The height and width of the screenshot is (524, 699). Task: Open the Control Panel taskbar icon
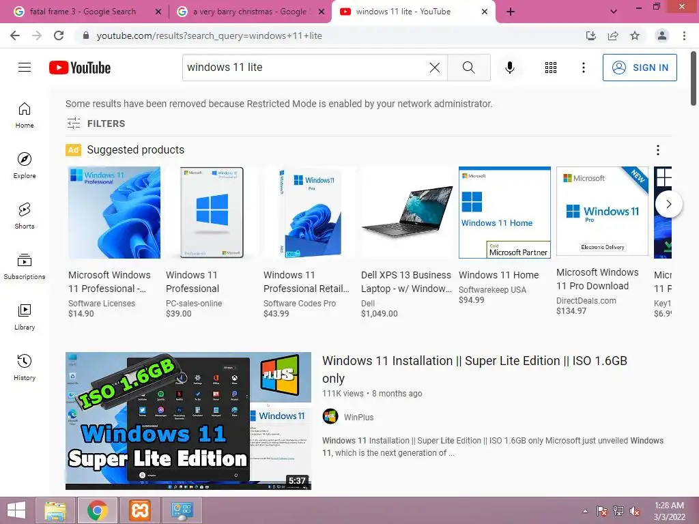(182, 510)
